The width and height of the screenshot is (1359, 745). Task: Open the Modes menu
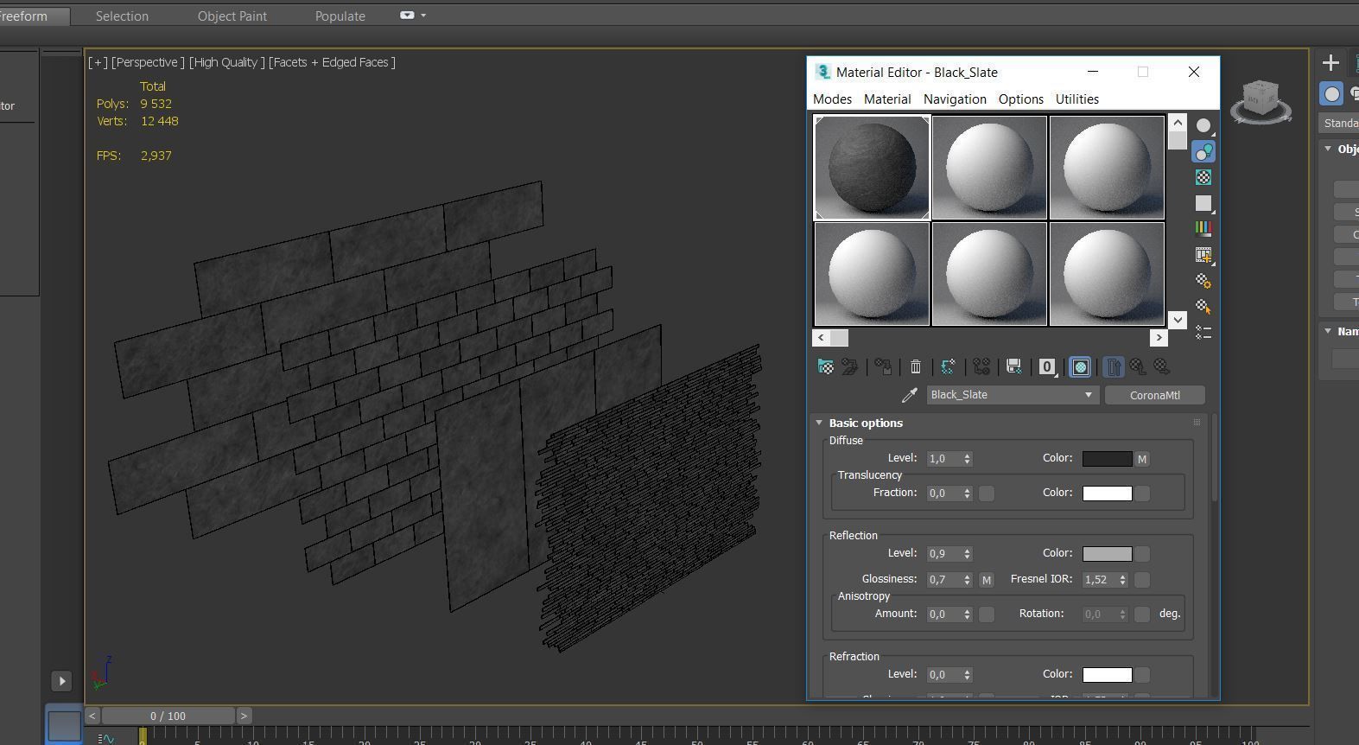[x=832, y=99]
